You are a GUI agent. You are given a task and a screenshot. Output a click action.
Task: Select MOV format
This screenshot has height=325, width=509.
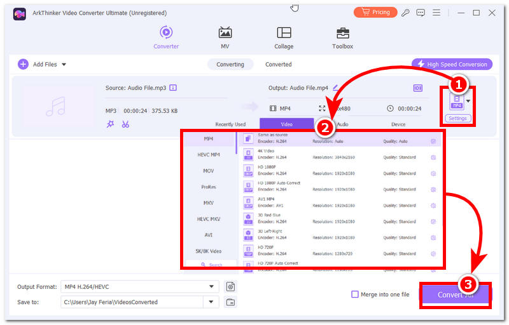click(209, 171)
